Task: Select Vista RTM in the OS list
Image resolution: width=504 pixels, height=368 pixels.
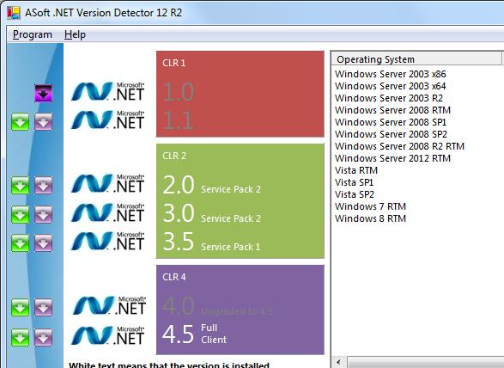Action: [356, 170]
